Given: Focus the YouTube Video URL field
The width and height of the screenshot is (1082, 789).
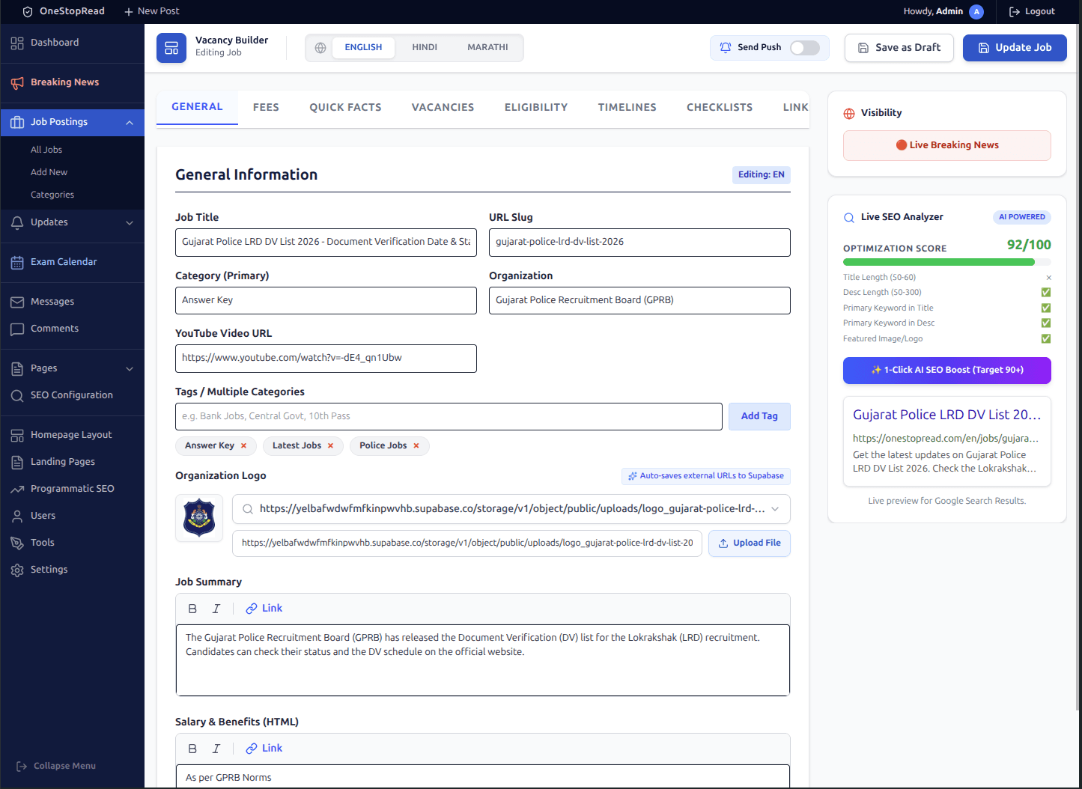Looking at the screenshot, I should click(326, 359).
